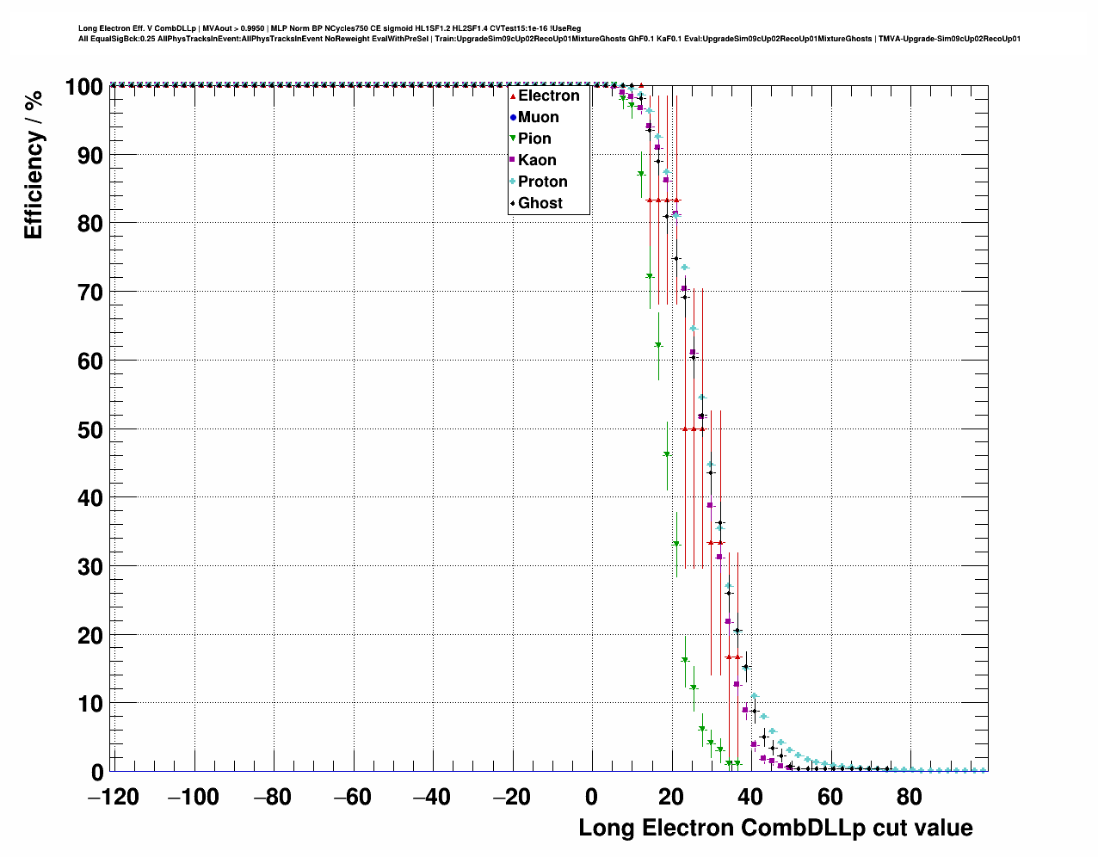
Task: Select the Electron label in legend
Action: tap(548, 96)
